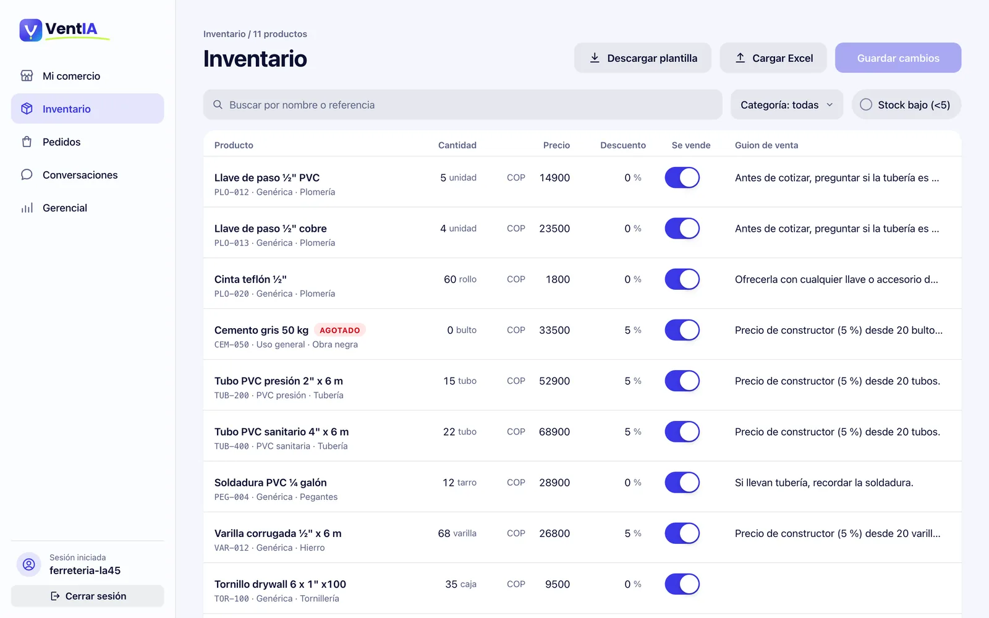Click the Conversaciones chat bubble icon
The width and height of the screenshot is (989, 618).
click(x=27, y=175)
